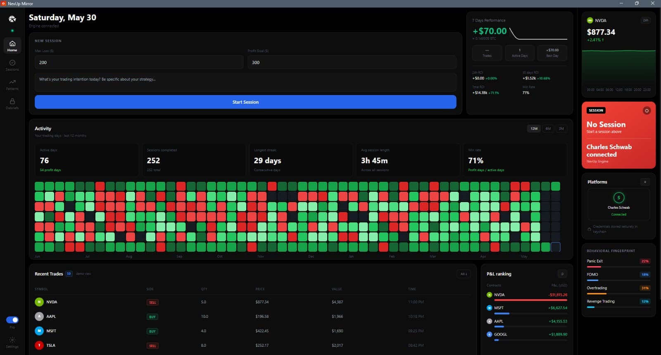
Task: Click the trading intention text box
Action: (245, 82)
